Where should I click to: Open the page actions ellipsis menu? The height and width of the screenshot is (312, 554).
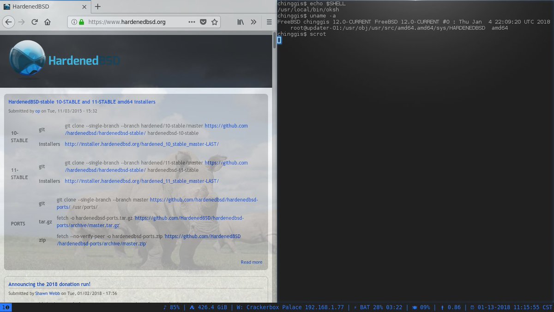[192, 22]
